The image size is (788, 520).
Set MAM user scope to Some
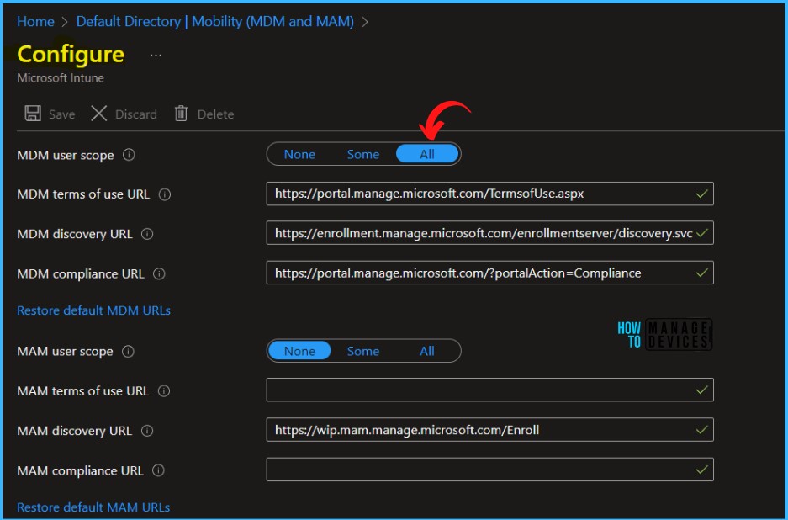[362, 351]
